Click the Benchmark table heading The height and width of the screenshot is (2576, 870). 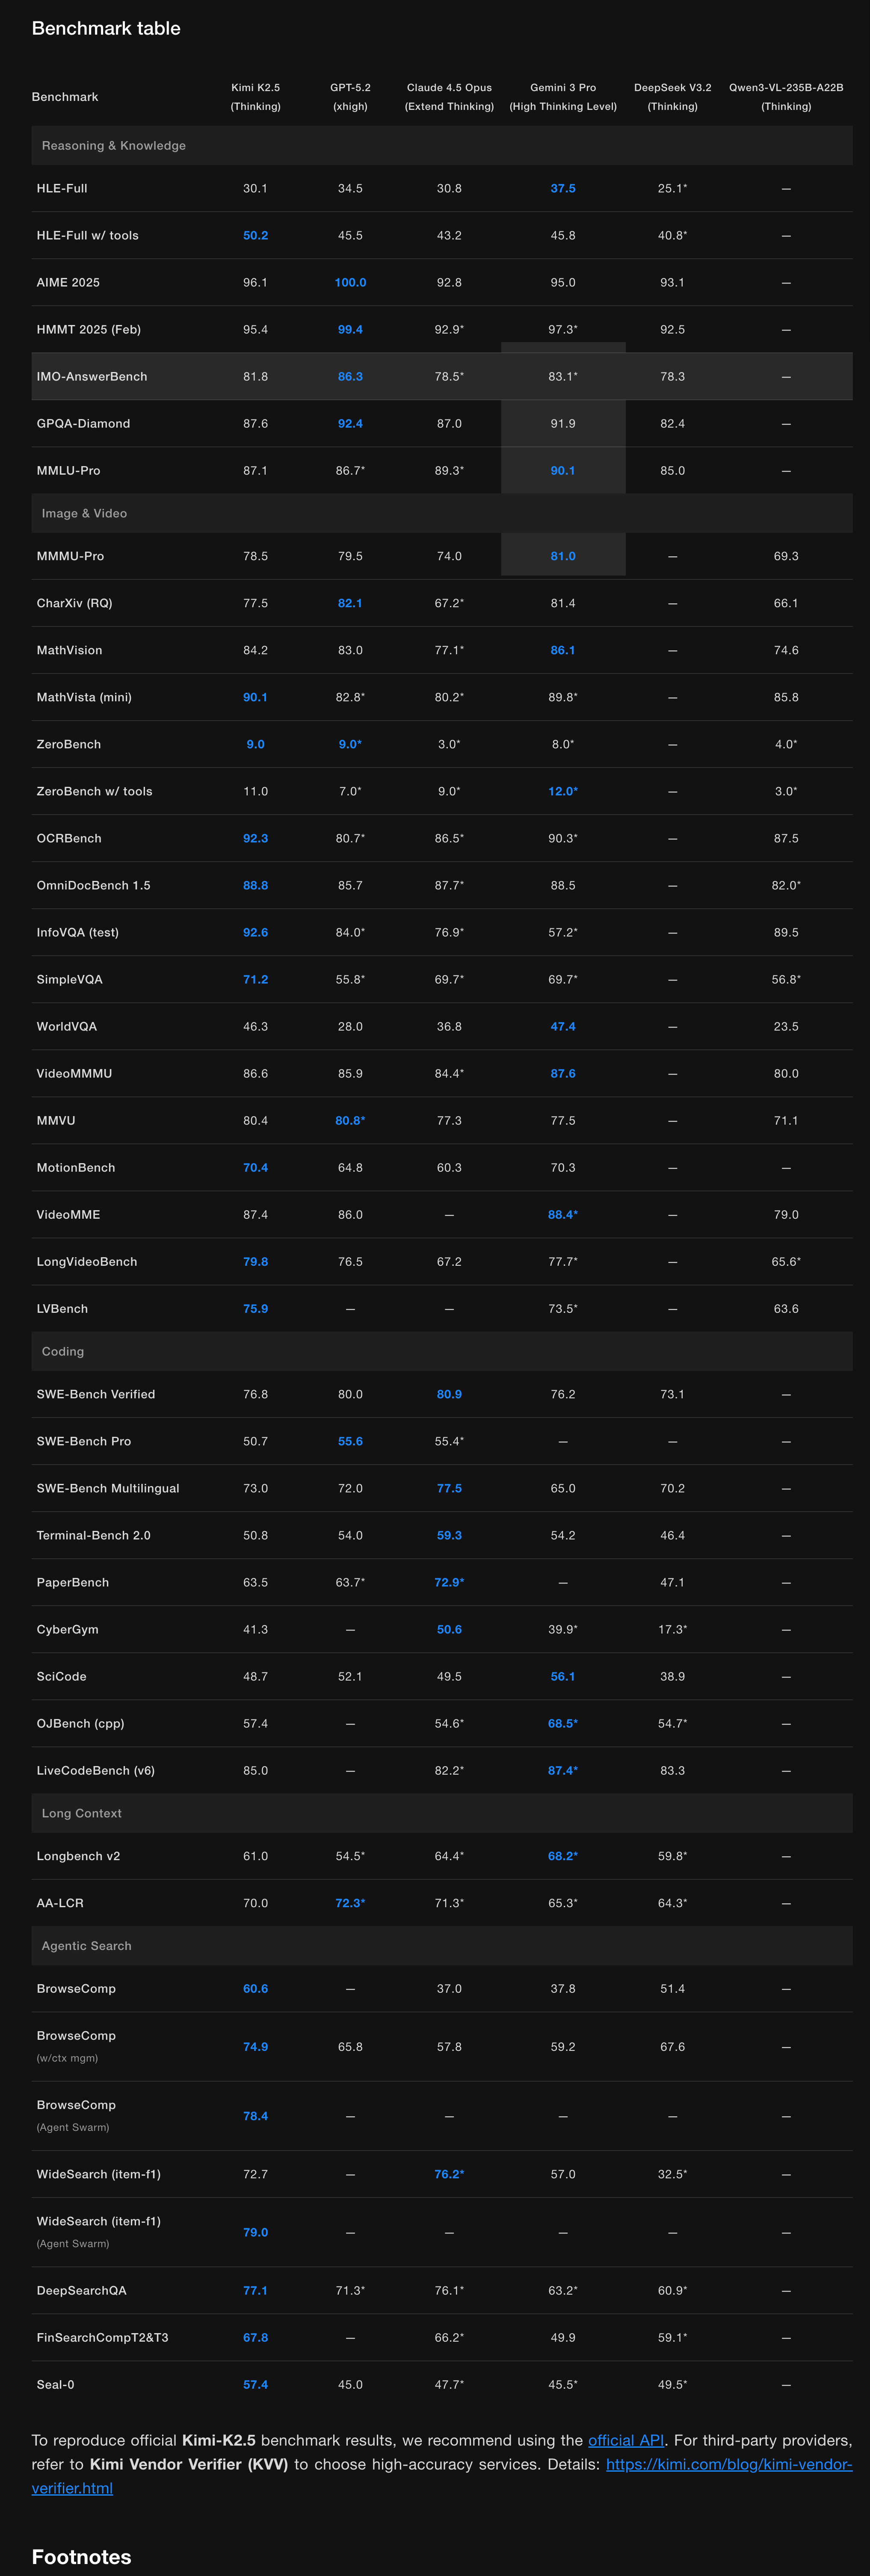point(106,28)
